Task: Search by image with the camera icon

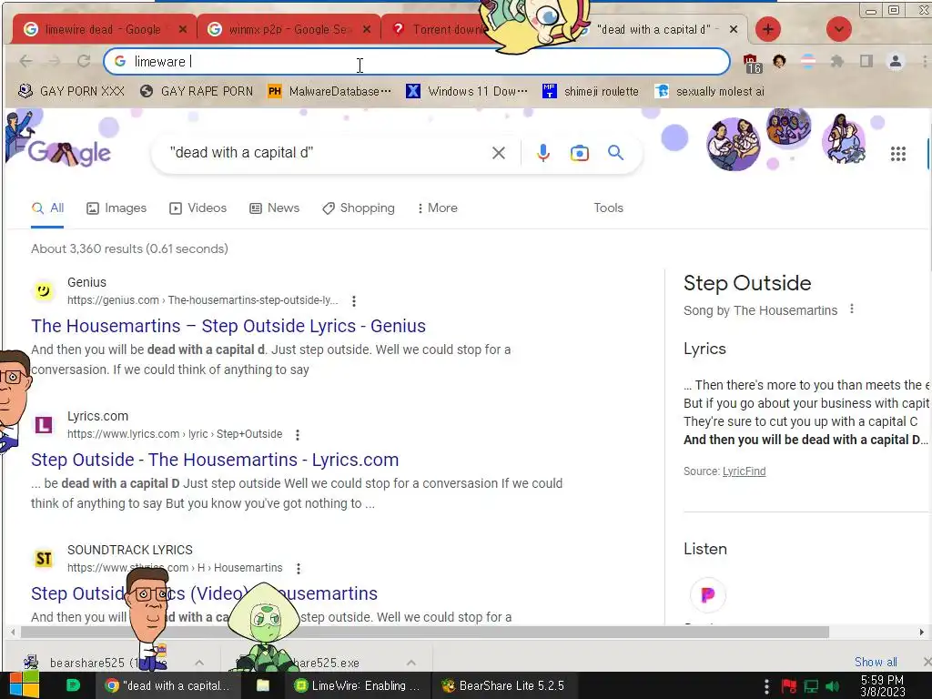Action: (x=580, y=153)
